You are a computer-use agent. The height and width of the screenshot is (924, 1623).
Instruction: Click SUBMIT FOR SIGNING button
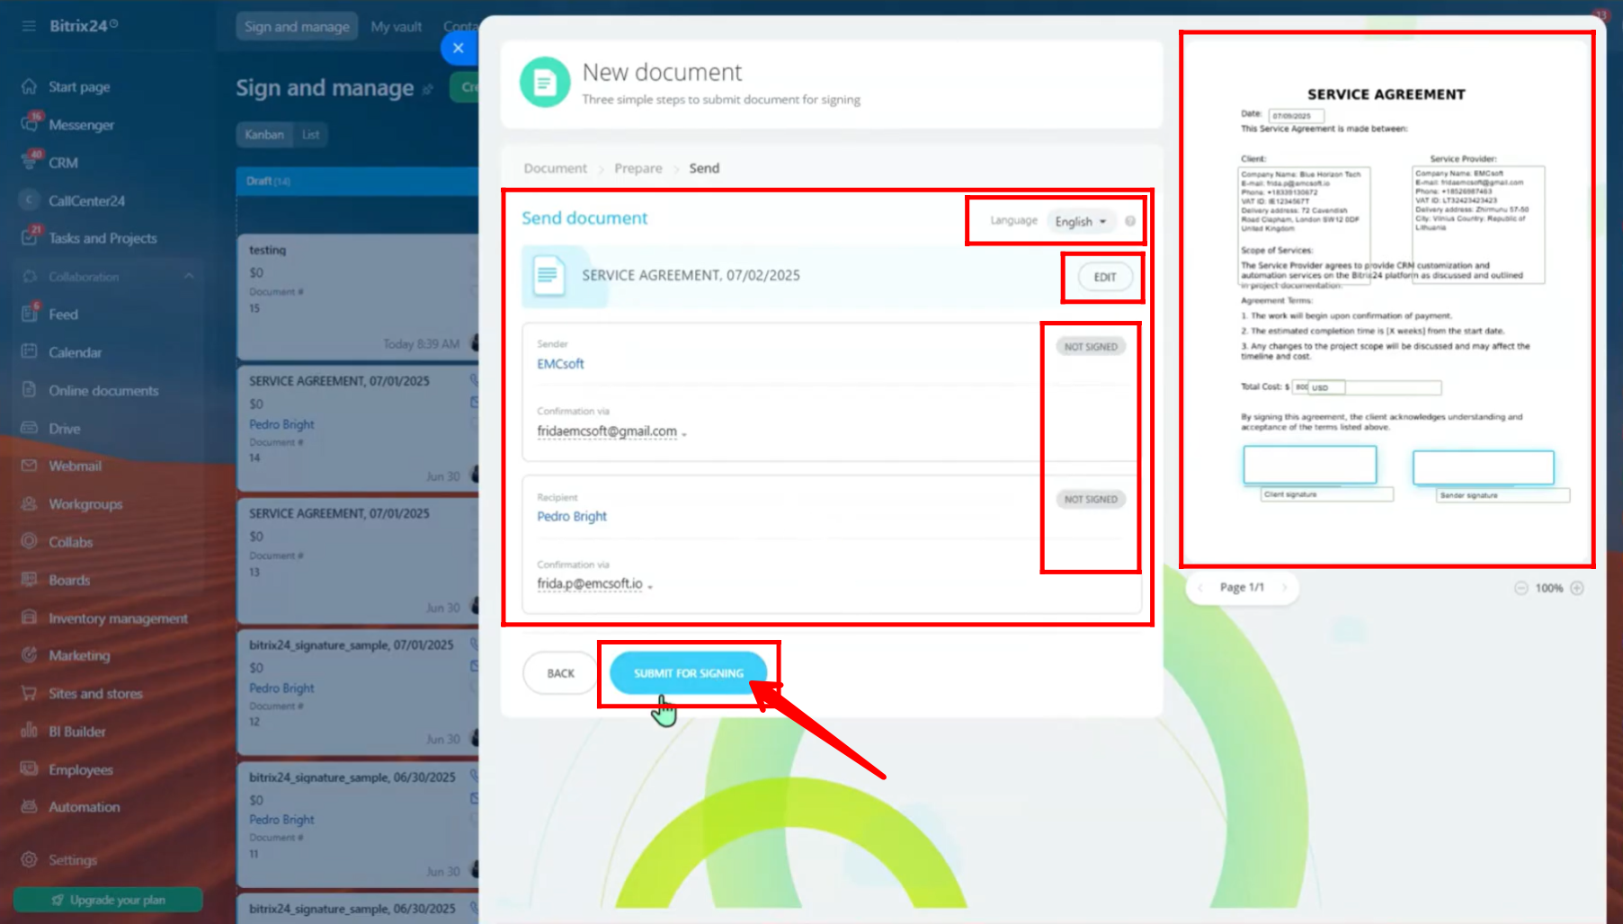(689, 673)
